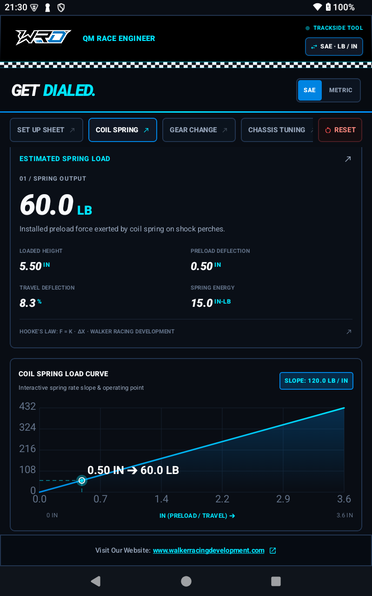Image resolution: width=372 pixels, height=596 pixels.
Task: Select the Coil Spring tab
Action: [x=123, y=130]
